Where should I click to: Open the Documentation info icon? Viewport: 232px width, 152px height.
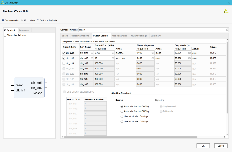pos(3,20)
